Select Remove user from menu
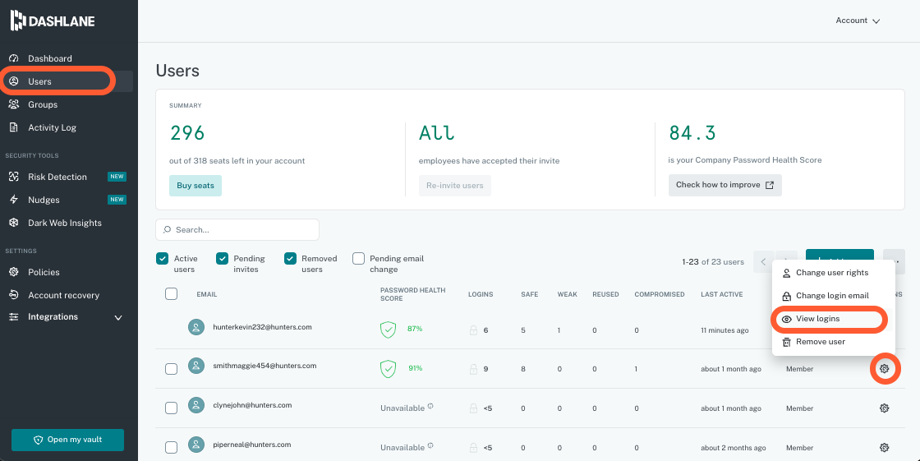 tap(820, 342)
